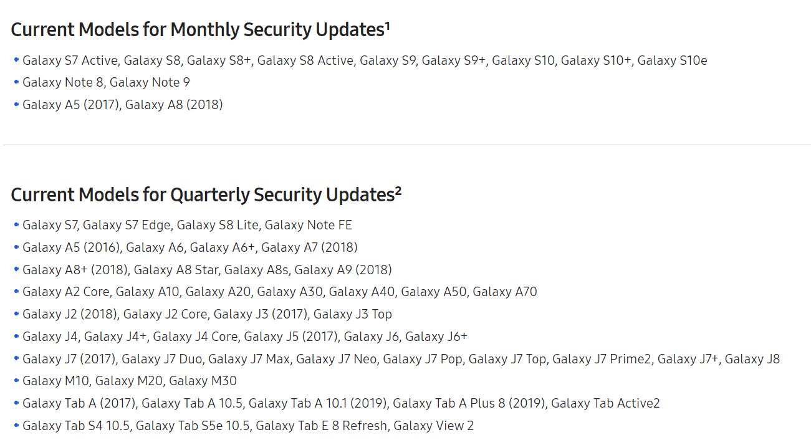The height and width of the screenshot is (445, 811).
Task: Click the Galaxy A7 (2018) text
Action: 309,247
